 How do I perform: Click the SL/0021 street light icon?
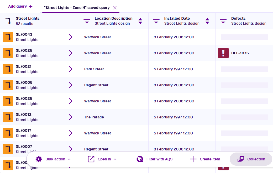8,69
